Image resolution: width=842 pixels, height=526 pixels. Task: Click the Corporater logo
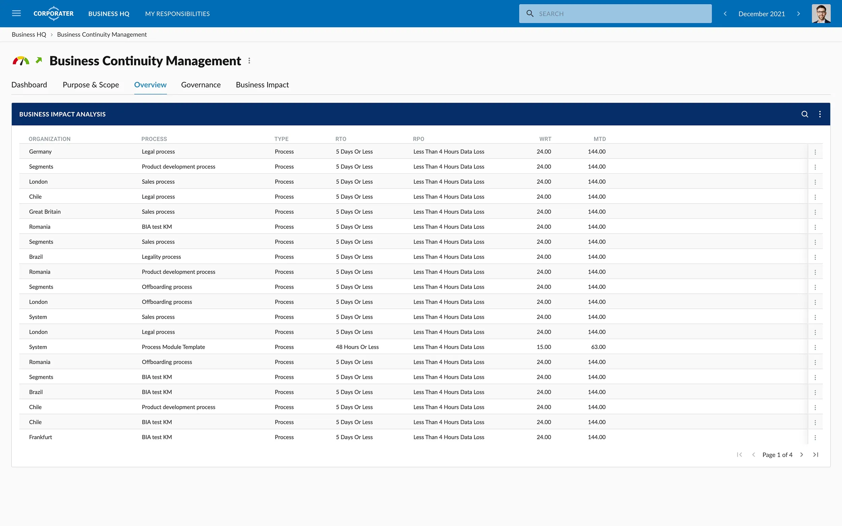click(54, 13)
